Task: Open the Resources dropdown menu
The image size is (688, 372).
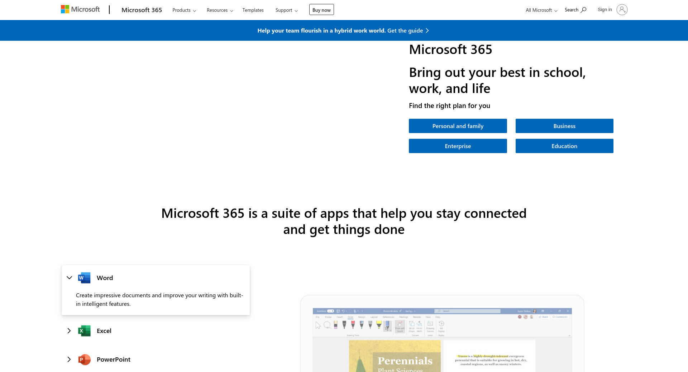Action: tap(220, 10)
